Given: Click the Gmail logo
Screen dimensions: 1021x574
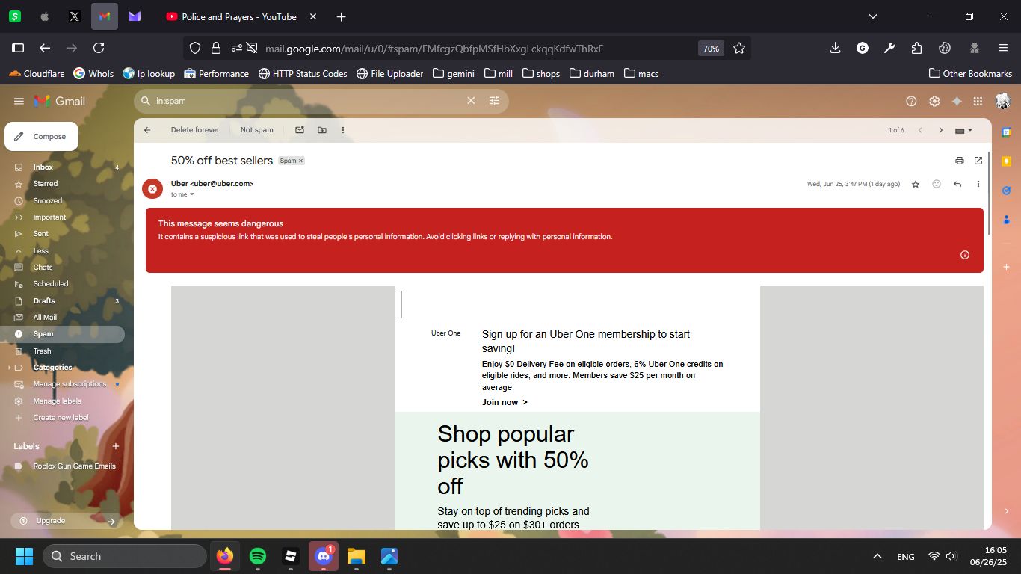Looking at the screenshot, I should pos(60,101).
